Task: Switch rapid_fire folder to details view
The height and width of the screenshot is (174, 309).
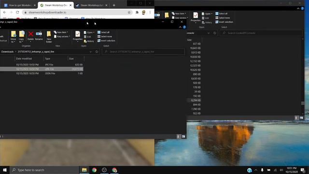Action: coord(179,136)
